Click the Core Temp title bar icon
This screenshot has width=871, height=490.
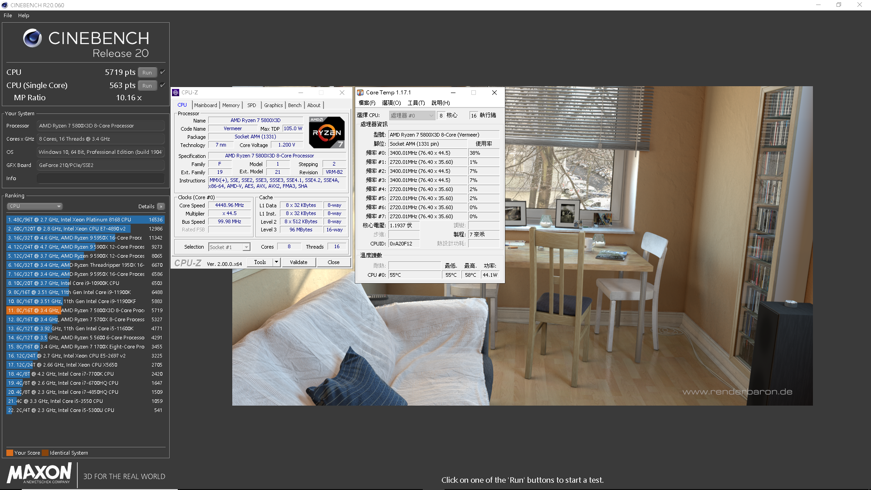360,93
